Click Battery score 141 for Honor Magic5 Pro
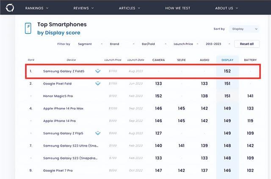This screenshot has height=179, width=271. tap(250, 96)
